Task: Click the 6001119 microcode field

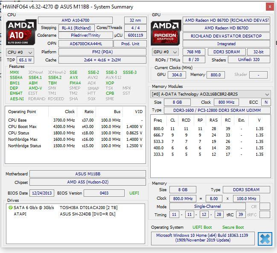Action: point(135,35)
